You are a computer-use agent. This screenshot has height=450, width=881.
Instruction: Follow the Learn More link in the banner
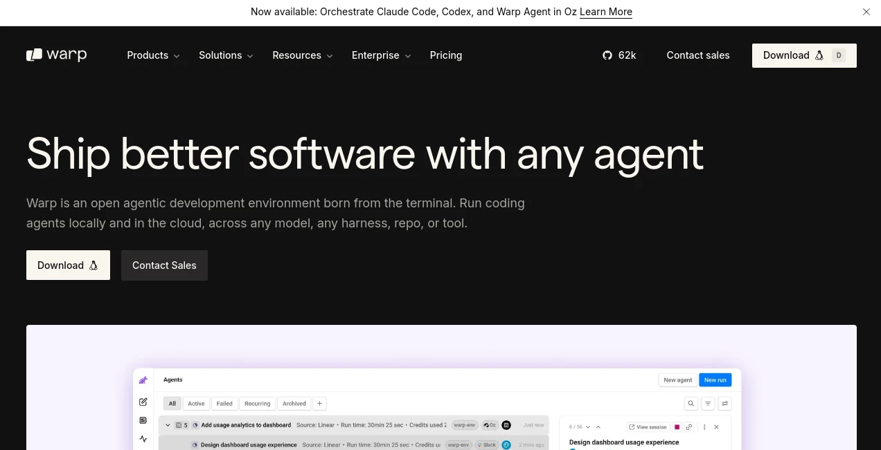click(x=606, y=12)
